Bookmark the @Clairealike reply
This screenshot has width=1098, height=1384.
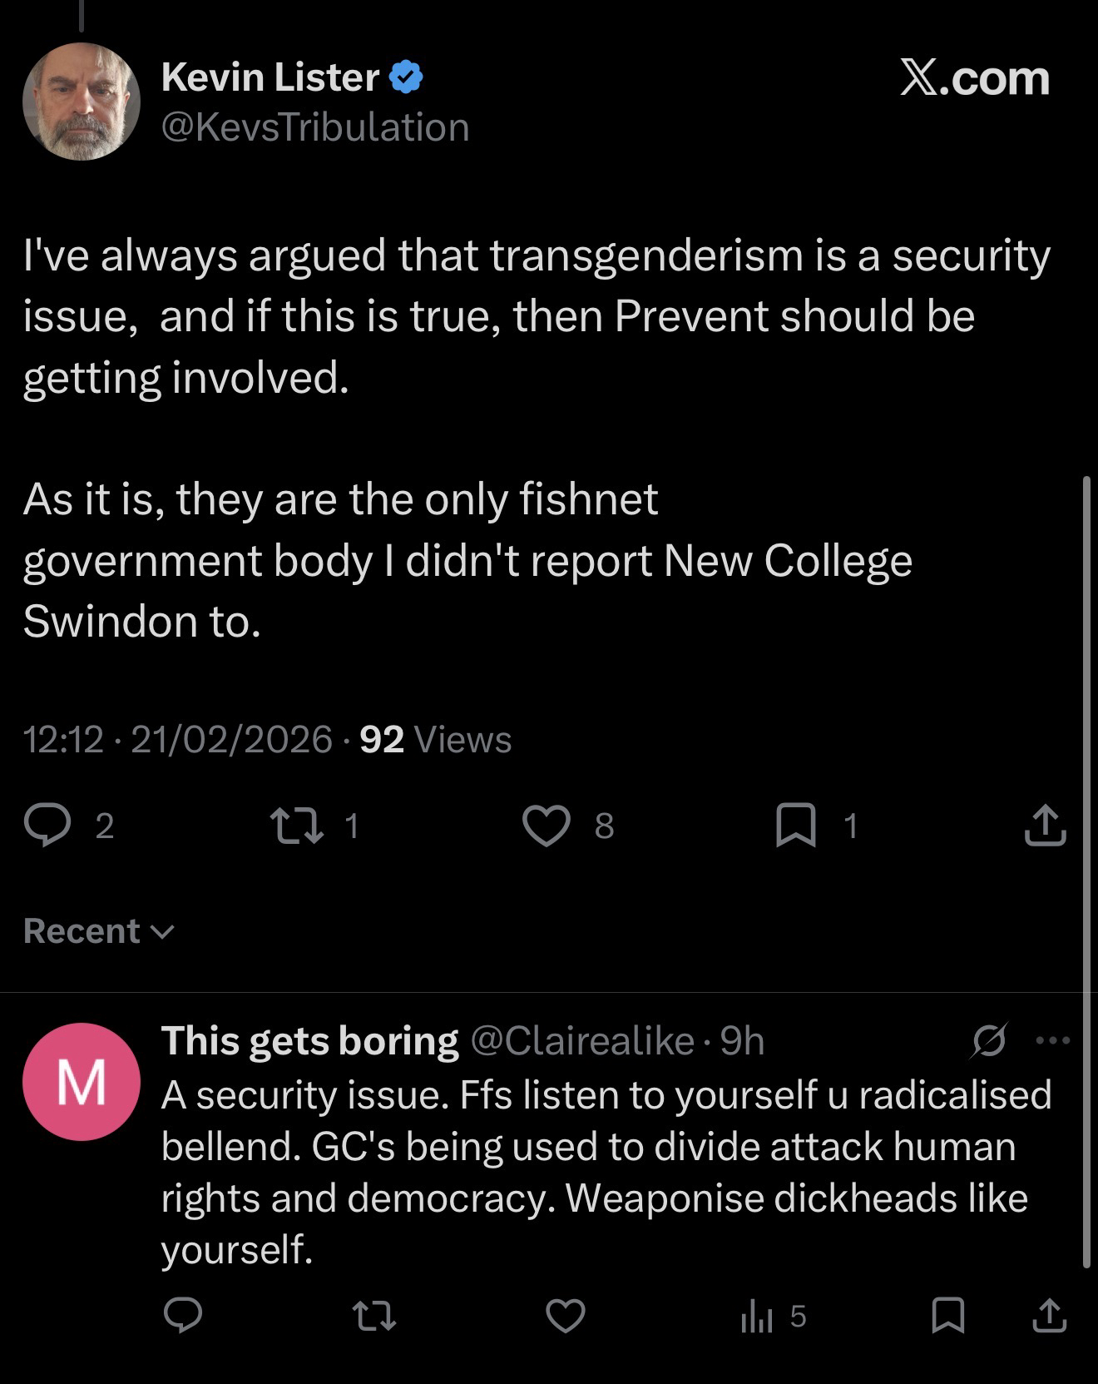[947, 1316]
